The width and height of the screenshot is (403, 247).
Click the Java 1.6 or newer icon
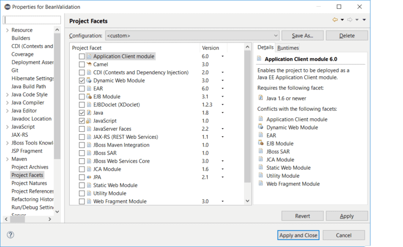point(261,97)
